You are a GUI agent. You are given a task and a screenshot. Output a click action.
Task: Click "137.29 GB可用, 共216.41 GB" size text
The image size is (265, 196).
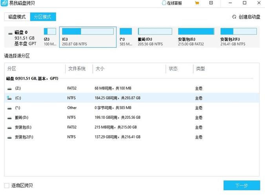(x=117, y=137)
